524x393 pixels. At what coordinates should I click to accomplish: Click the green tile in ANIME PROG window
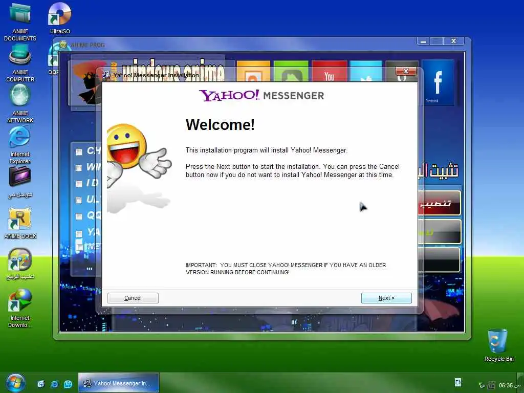(x=291, y=71)
